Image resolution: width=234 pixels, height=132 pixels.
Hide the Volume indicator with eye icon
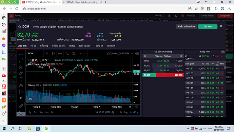point(44,85)
